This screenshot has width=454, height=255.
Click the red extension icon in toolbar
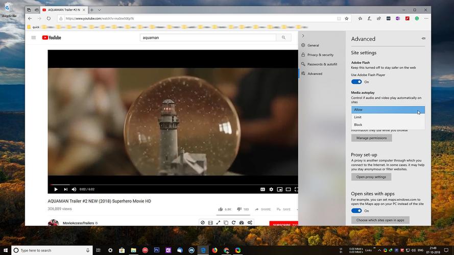[408, 18]
